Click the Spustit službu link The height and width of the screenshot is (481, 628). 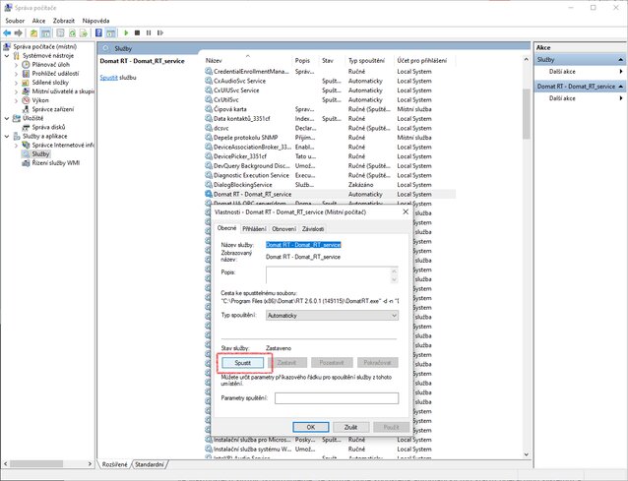pyautogui.click(x=109, y=77)
